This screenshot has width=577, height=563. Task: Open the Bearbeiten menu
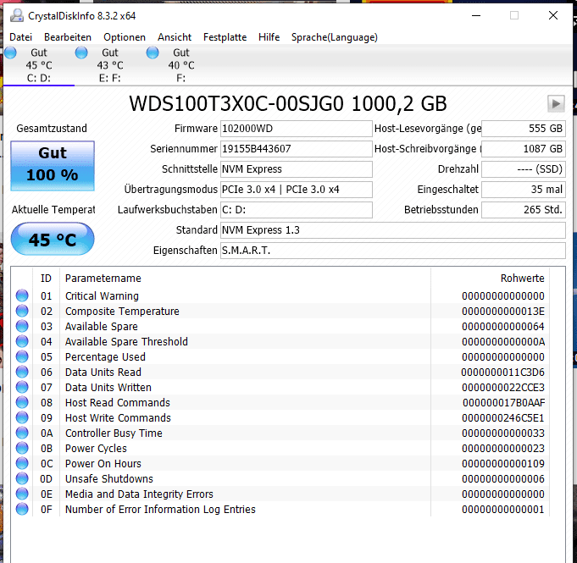coord(68,37)
